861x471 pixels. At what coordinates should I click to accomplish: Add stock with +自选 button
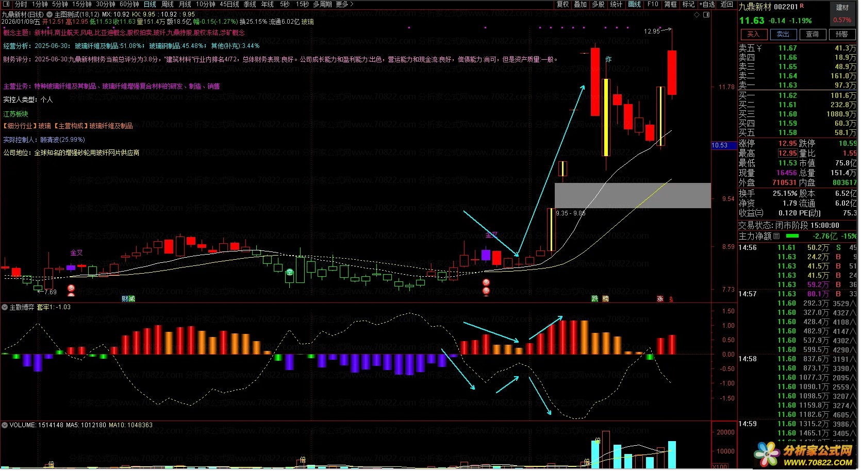(x=707, y=4)
